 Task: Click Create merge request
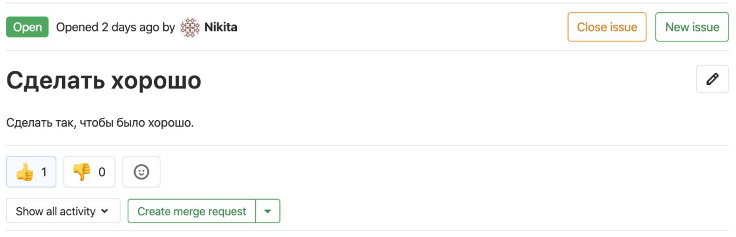click(x=191, y=211)
